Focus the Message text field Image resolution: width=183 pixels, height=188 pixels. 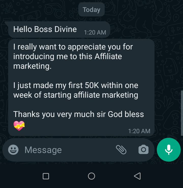(66, 150)
